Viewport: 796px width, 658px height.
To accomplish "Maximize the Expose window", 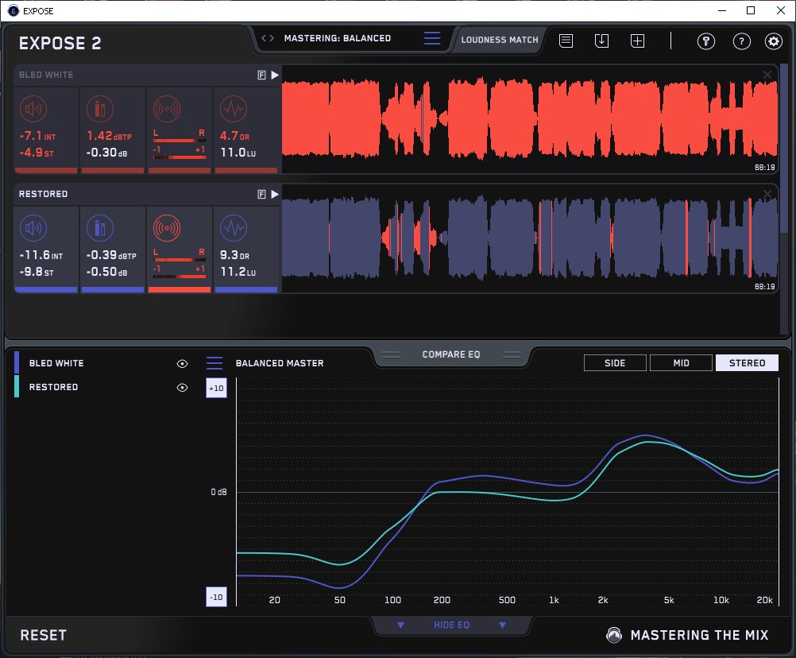I will (x=751, y=10).
